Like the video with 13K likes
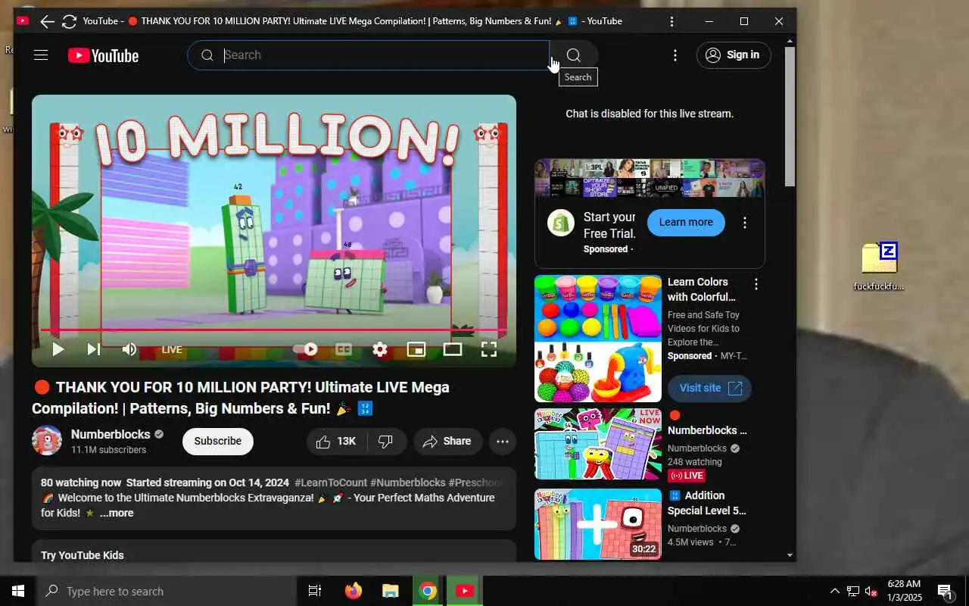 pos(337,442)
